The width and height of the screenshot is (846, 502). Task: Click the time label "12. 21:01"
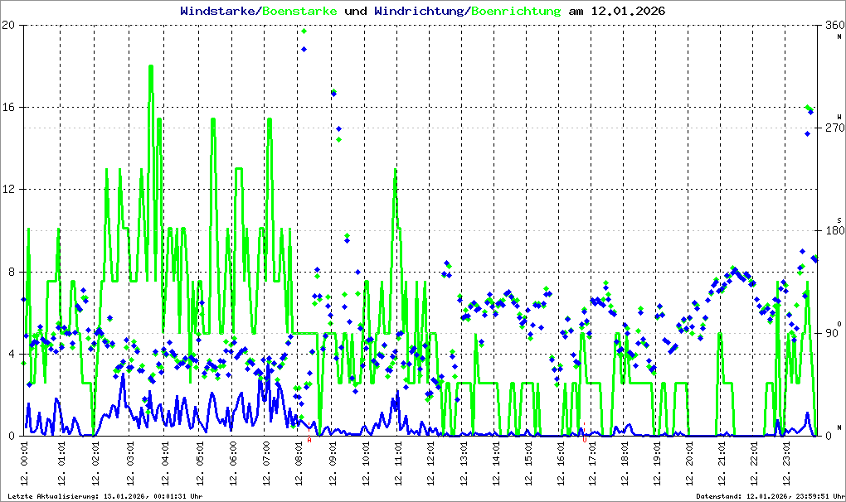tap(722, 463)
